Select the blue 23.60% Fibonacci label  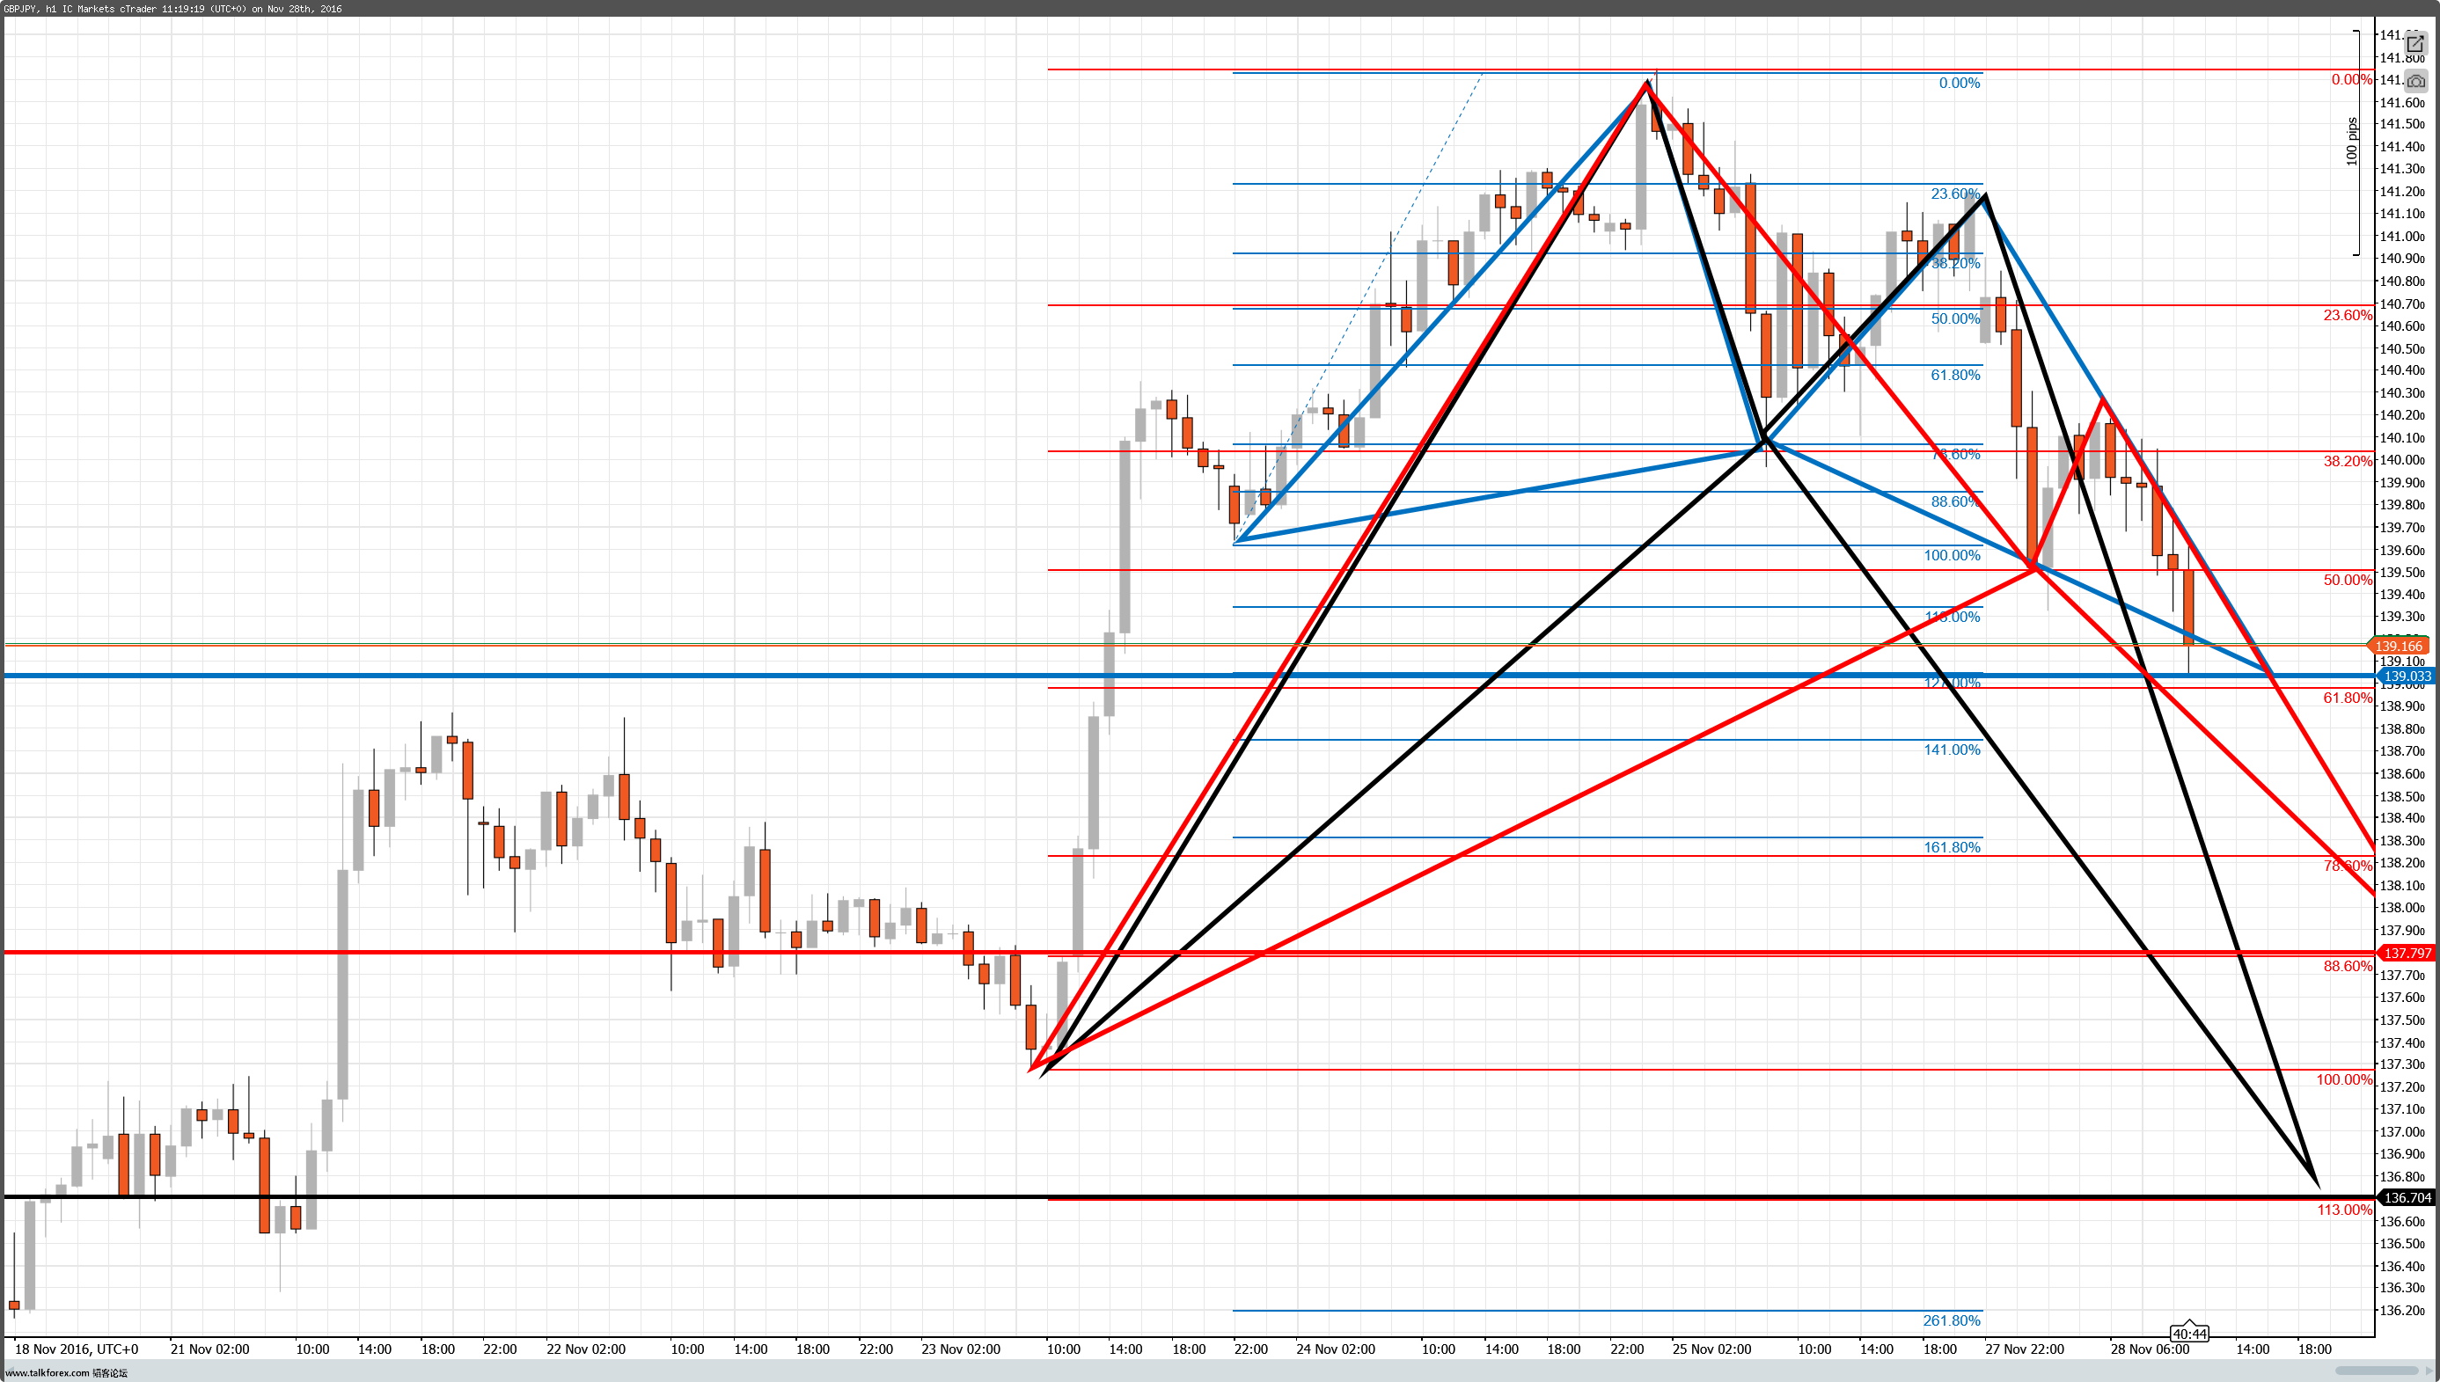[x=1956, y=194]
